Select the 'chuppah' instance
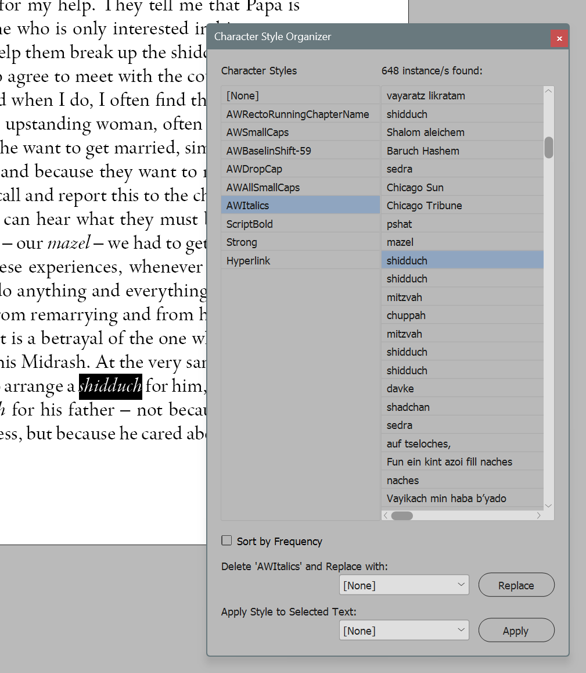The image size is (586, 673). pos(462,315)
